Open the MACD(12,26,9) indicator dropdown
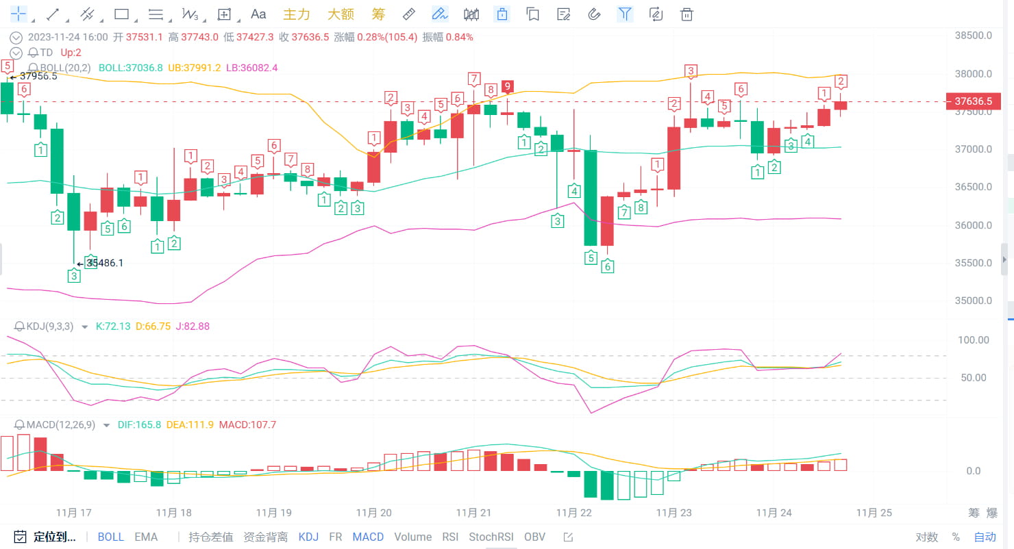Viewport: 1014px width, 549px height. pos(106,424)
